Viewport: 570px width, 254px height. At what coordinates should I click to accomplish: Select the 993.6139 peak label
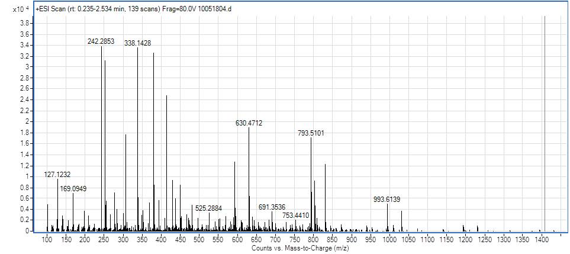(x=387, y=200)
